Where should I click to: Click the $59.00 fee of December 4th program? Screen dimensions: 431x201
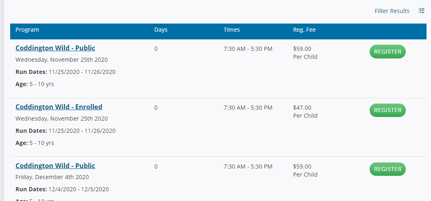pyautogui.click(x=302, y=166)
